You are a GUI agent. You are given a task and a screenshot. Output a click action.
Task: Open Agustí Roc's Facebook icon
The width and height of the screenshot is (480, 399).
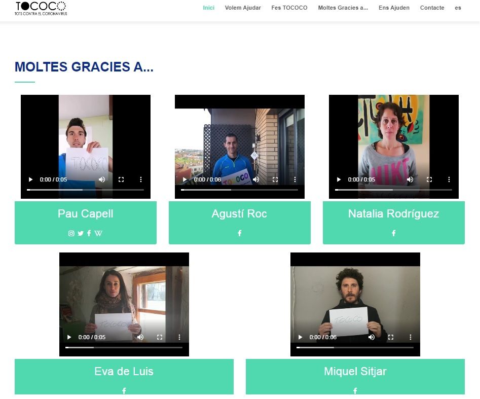[240, 233]
